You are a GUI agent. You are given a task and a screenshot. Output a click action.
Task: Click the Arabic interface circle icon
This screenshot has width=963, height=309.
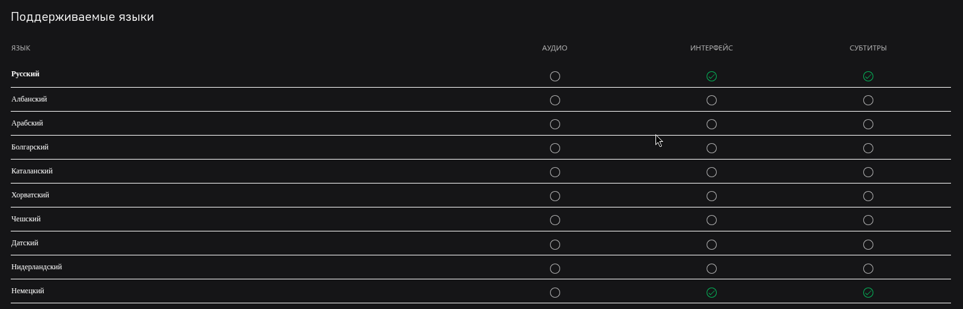pyautogui.click(x=712, y=124)
